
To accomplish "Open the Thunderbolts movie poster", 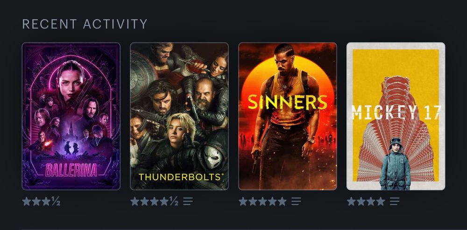I will point(179,116).
